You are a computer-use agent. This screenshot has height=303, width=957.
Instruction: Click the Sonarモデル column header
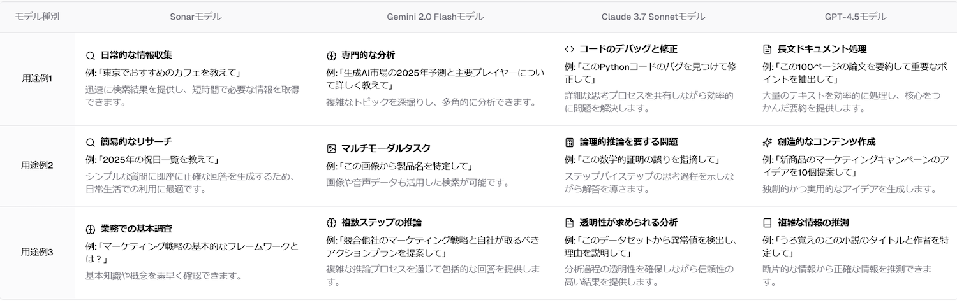[195, 17]
